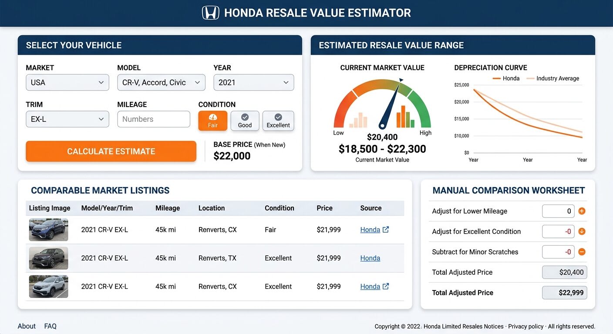613x334 pixels.
Task: Click the Excellent Condition adjustment field
Action: coord(558,231)
